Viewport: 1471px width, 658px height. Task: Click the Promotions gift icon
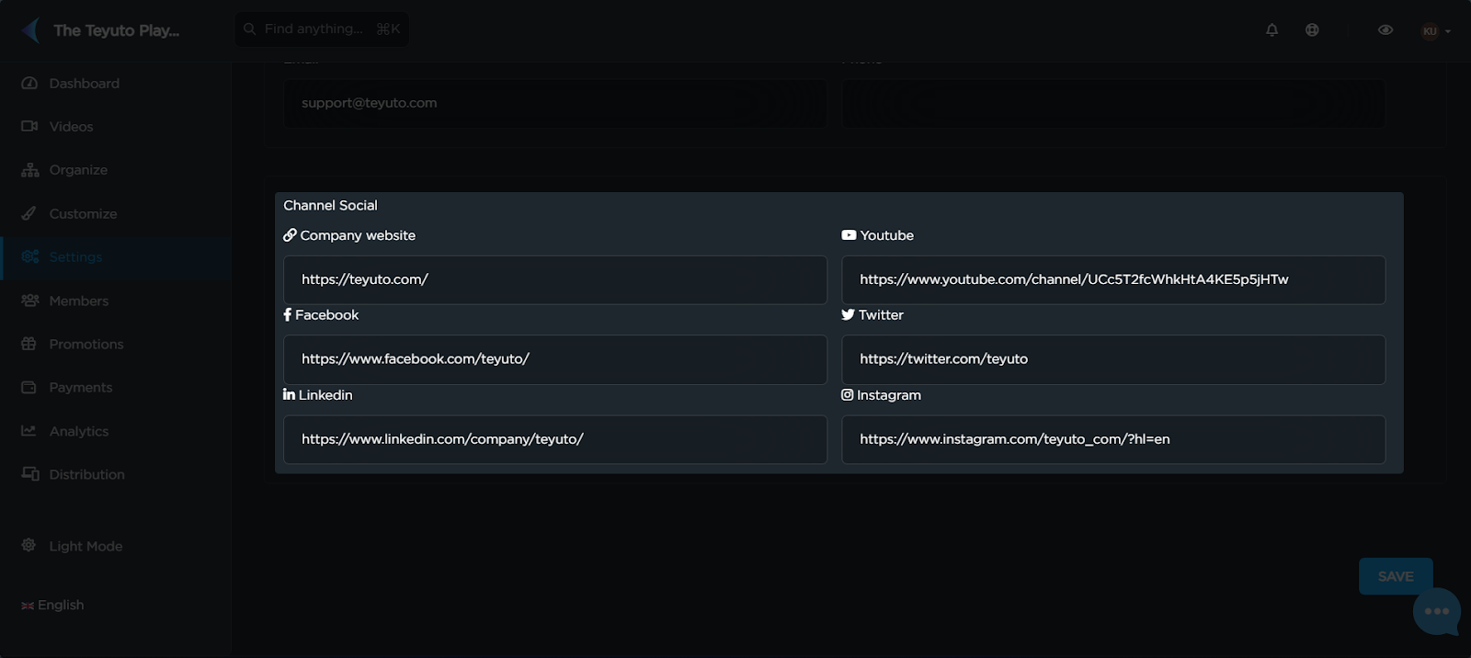(29, 344)
